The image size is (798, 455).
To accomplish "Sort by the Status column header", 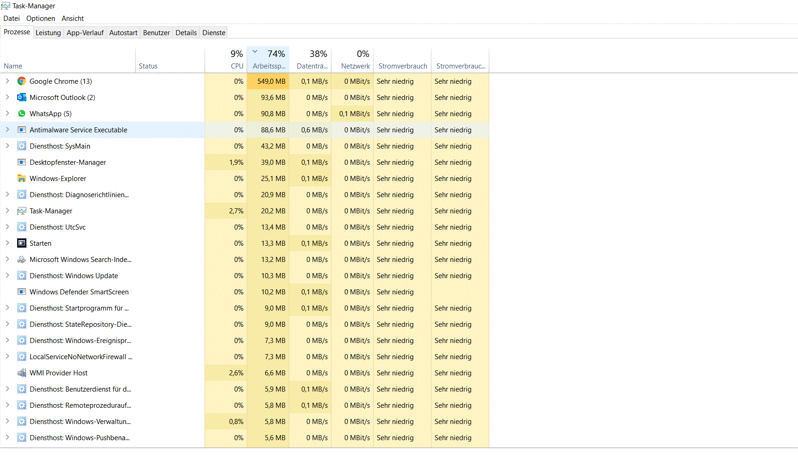I will [170, 60].
